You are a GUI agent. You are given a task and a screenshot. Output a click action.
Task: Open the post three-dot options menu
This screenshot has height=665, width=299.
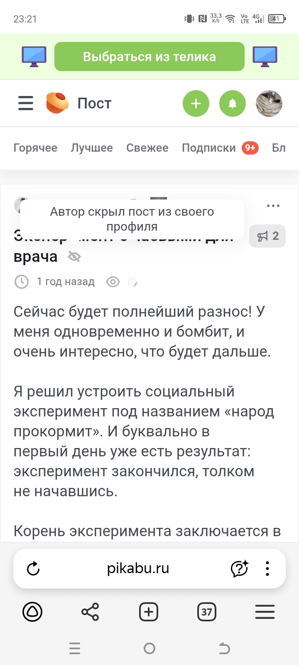click(x=273, y=206)
